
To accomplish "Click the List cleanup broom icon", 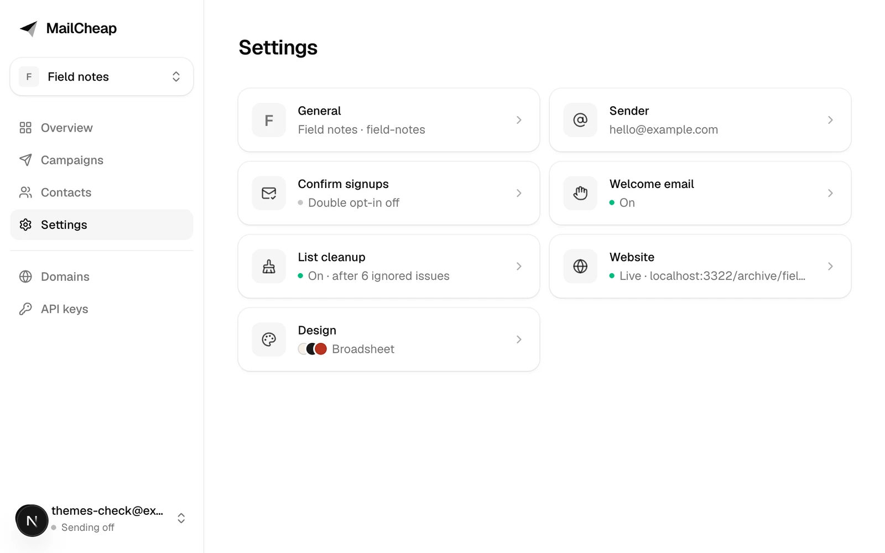I will point(269,267).
